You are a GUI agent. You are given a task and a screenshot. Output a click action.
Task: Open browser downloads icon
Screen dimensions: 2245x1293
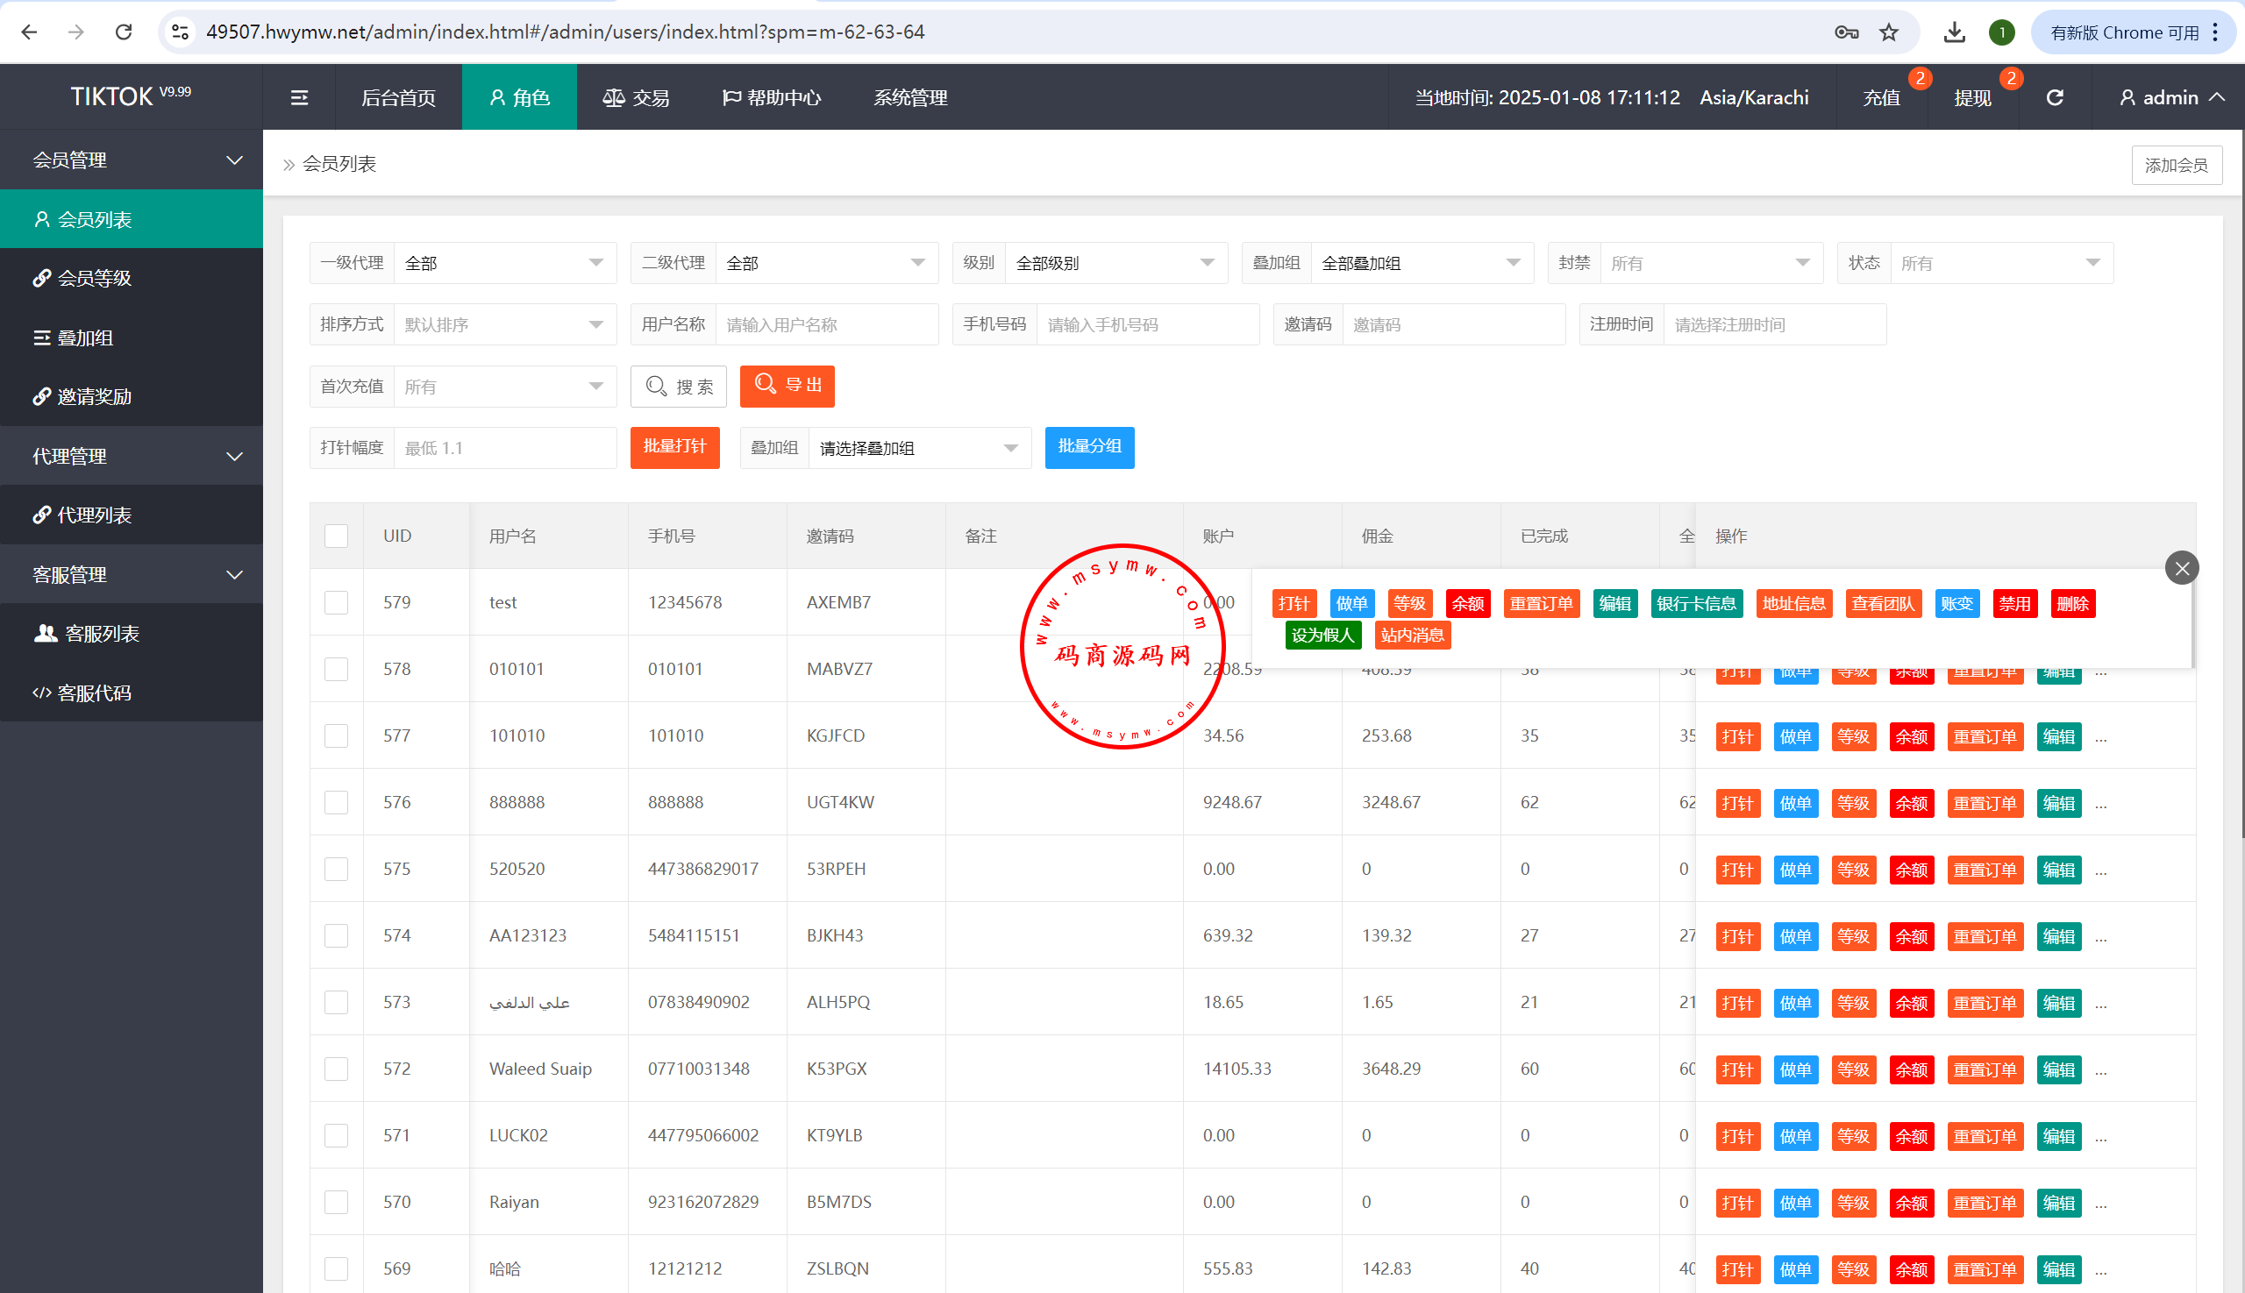[x=1954, y=32]
